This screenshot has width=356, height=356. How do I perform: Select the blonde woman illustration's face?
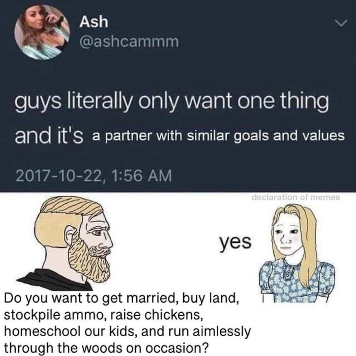pyautogui.click(x=286, y=236)
